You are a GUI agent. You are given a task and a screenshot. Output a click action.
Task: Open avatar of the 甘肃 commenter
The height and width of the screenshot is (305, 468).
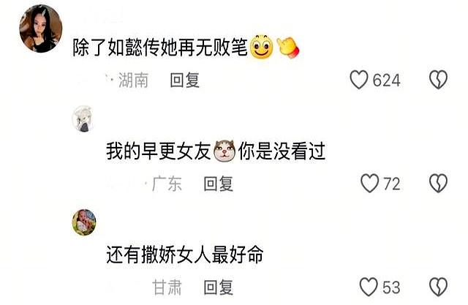84,222
